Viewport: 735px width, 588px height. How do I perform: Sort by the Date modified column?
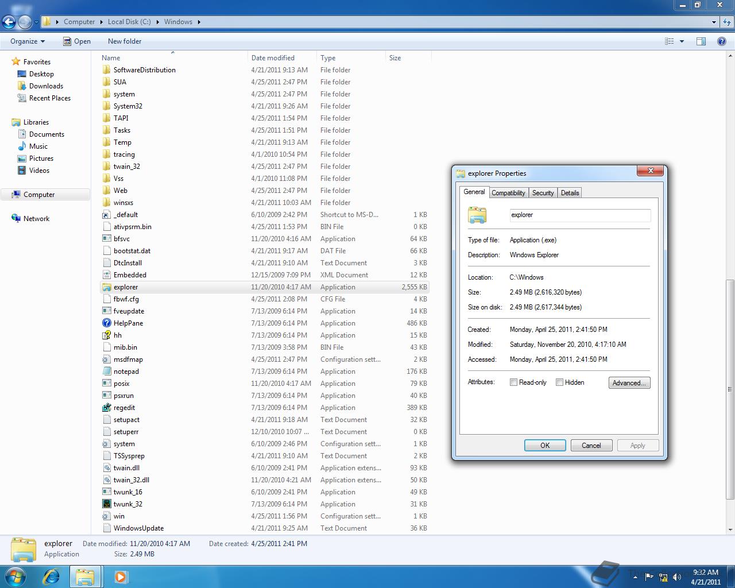(x=282, y=58)
